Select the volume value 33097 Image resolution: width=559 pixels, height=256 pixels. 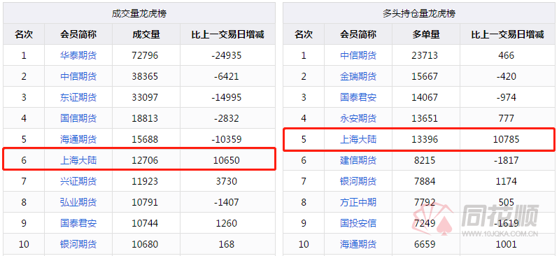click(145, 97)
